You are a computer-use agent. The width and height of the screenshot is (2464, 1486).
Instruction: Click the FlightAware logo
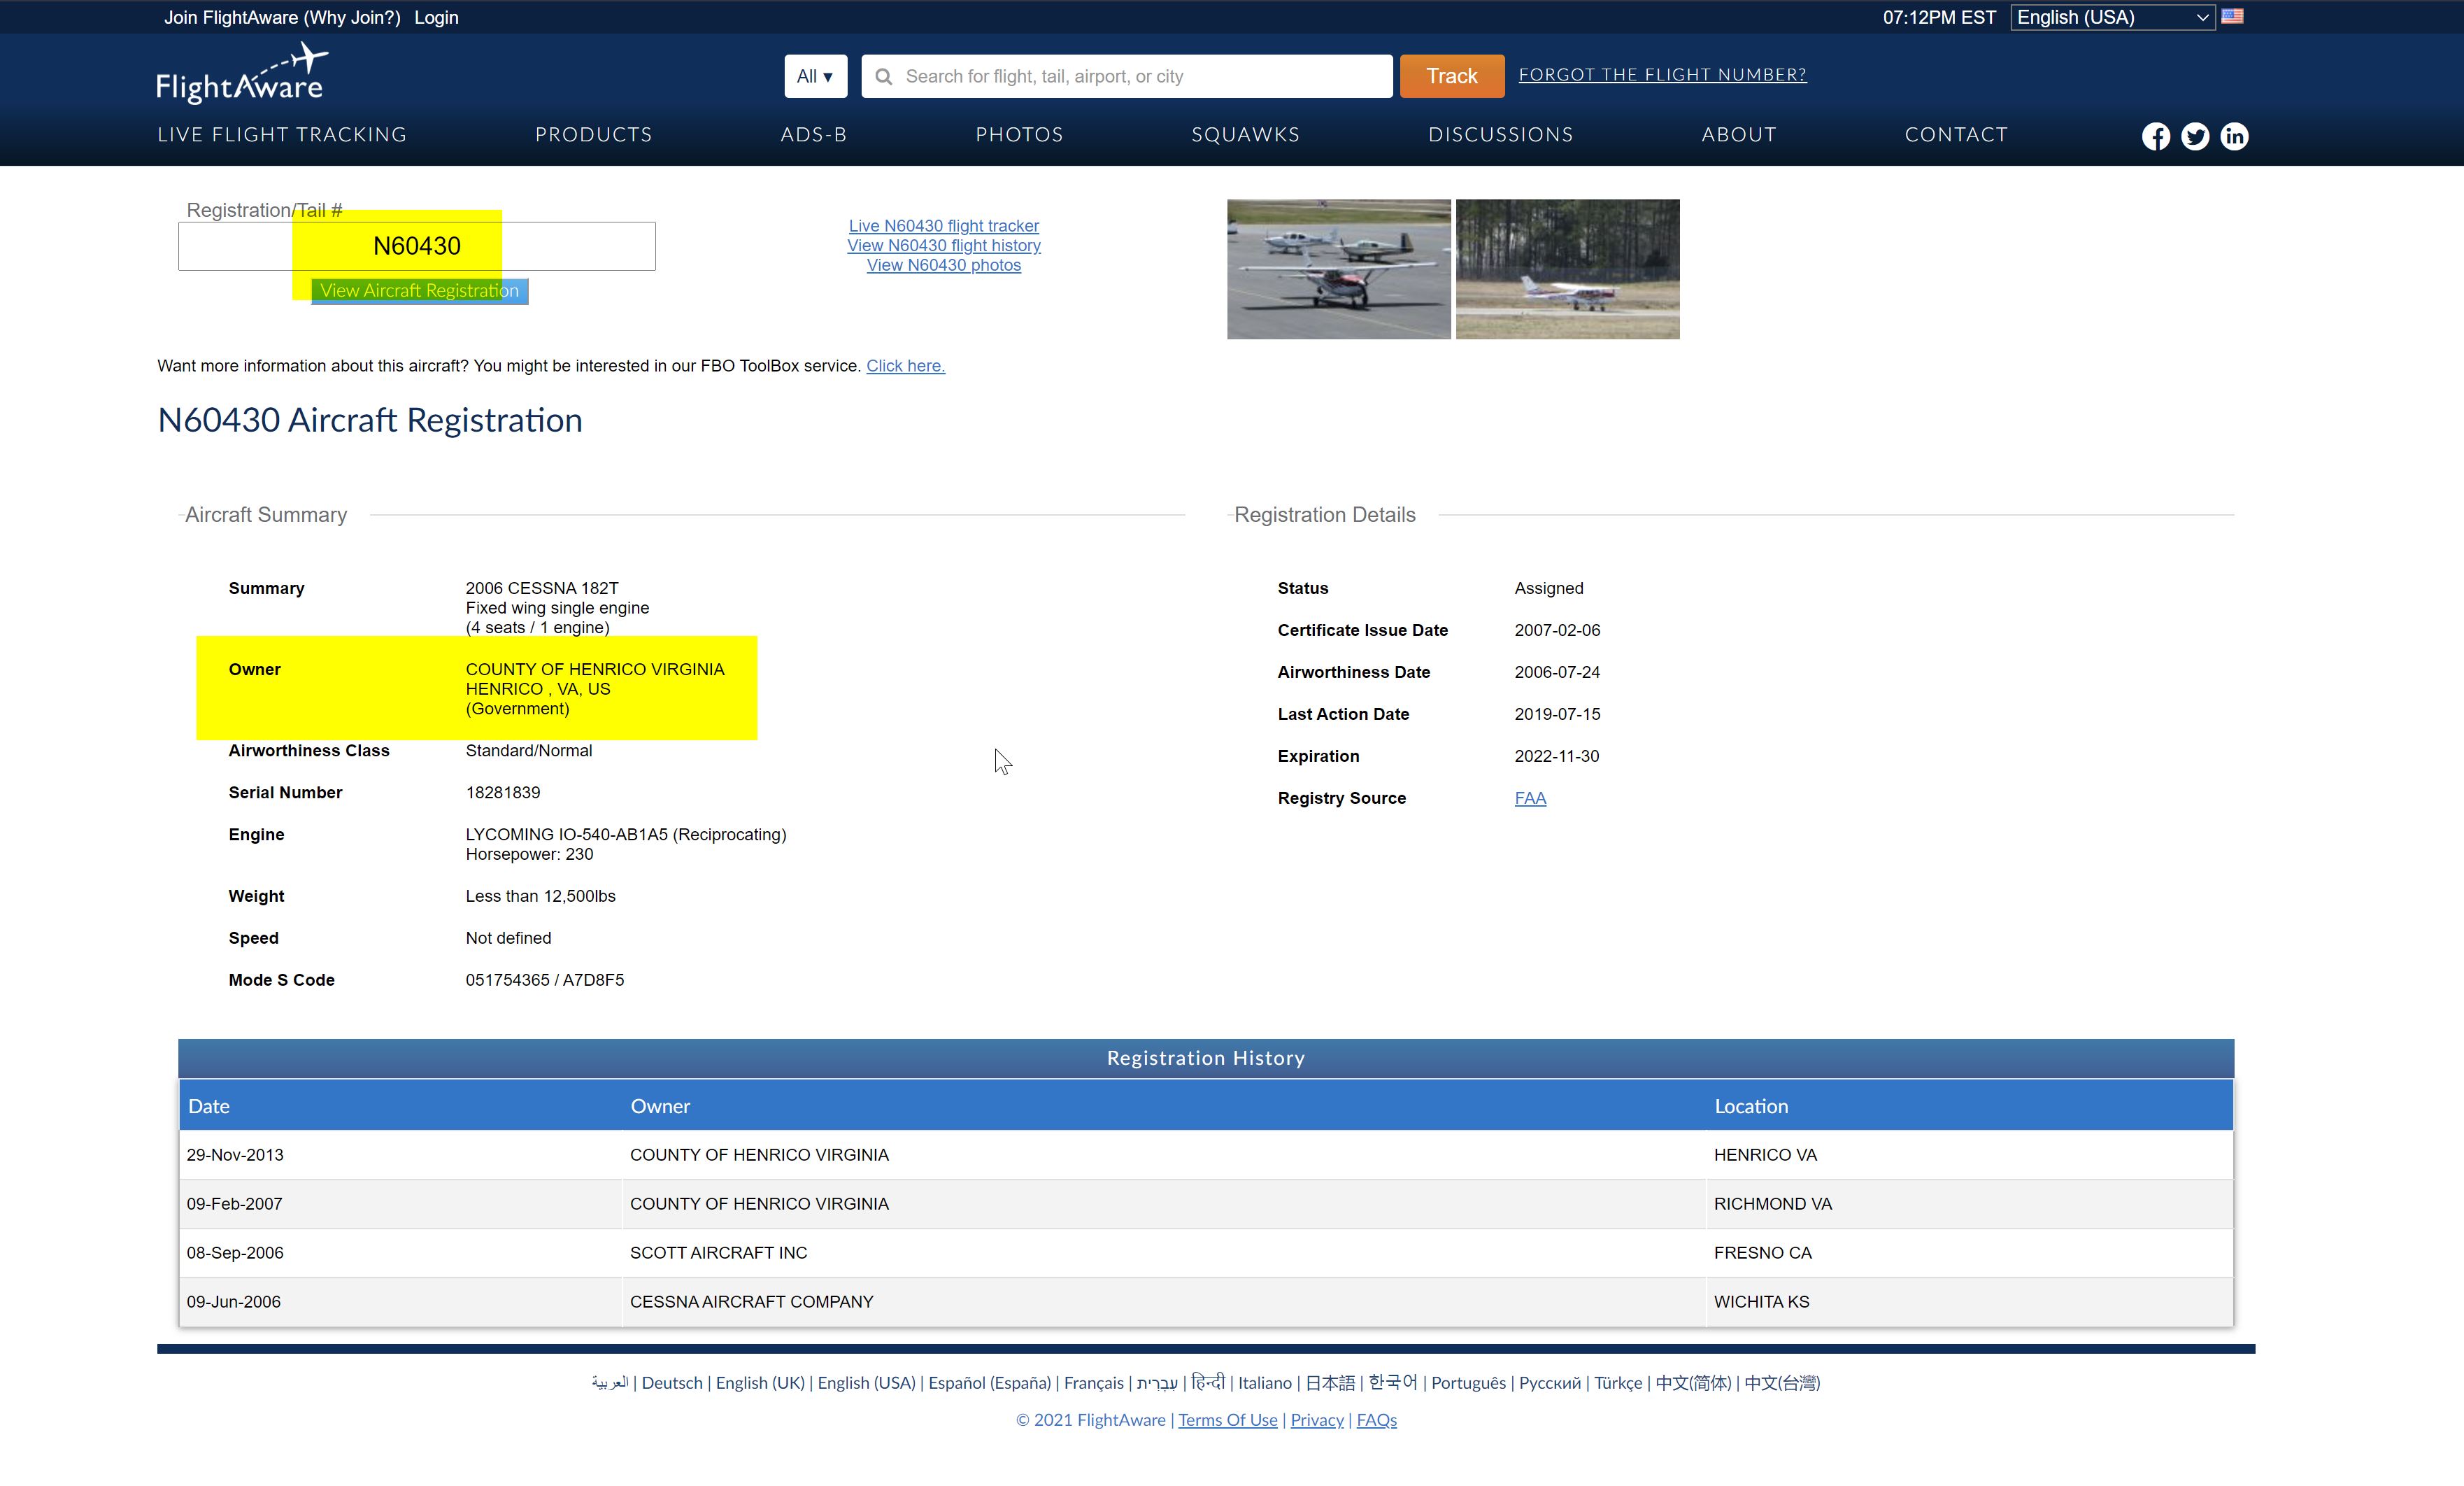coord(242,73)
